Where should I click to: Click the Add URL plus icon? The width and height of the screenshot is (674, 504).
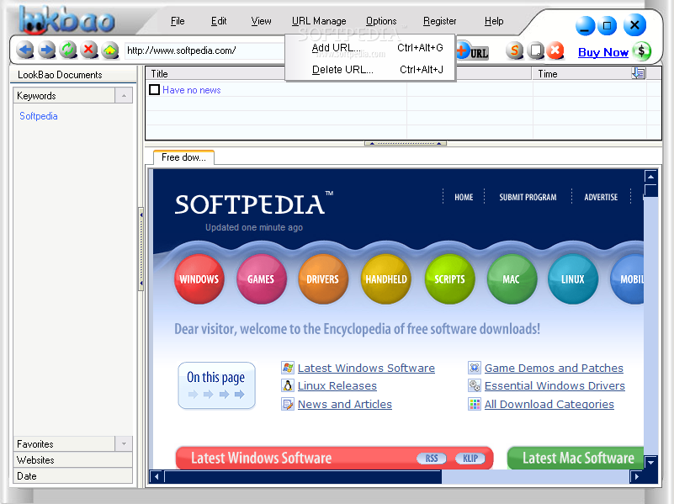[472, 50]
